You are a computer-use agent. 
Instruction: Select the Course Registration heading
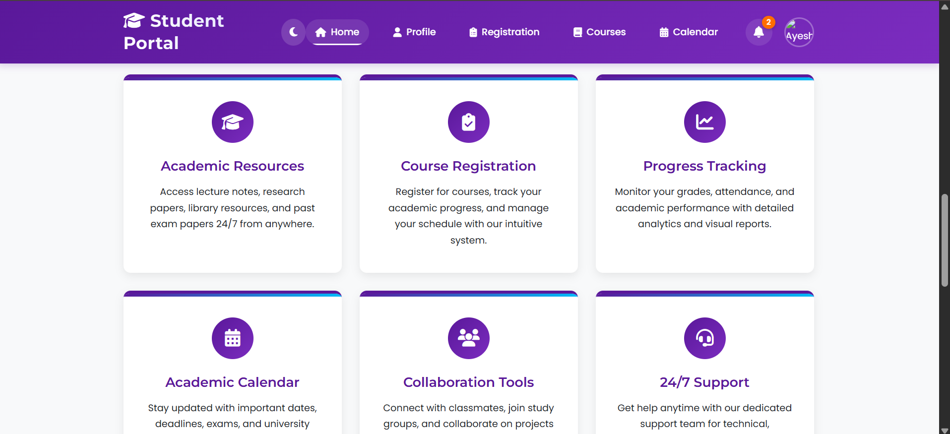point(469,166)
